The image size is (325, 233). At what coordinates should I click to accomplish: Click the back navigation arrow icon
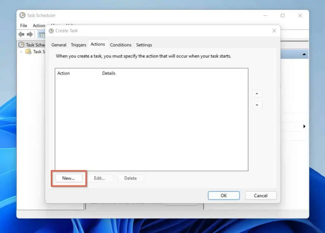click(21, 34)
